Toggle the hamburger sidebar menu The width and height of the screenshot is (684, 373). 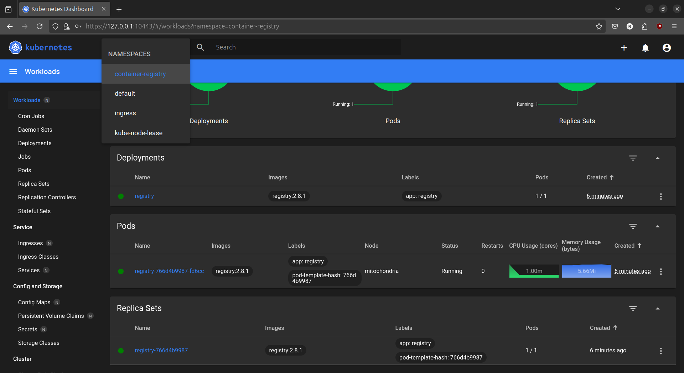pyautogui.click(x=13, y=72)
